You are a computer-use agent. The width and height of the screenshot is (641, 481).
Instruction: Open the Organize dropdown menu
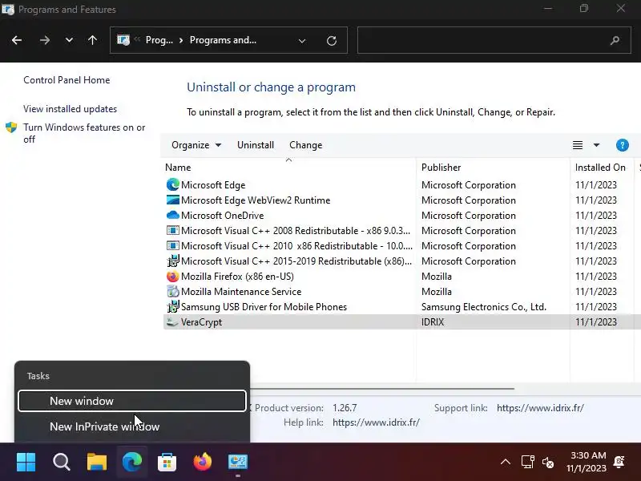[196, 145]
